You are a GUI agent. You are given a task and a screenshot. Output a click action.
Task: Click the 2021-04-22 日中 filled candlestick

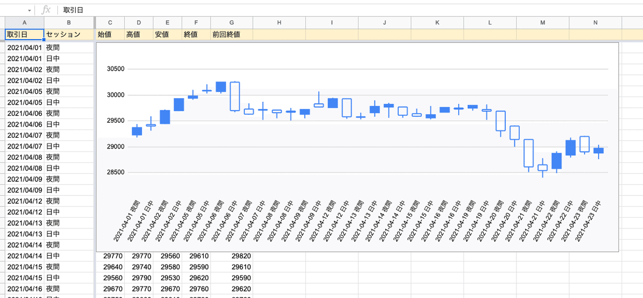(571, 147)
